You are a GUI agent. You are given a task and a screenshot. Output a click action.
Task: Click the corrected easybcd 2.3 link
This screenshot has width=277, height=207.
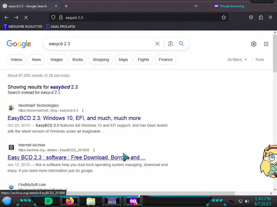click(x=64, y=87)
